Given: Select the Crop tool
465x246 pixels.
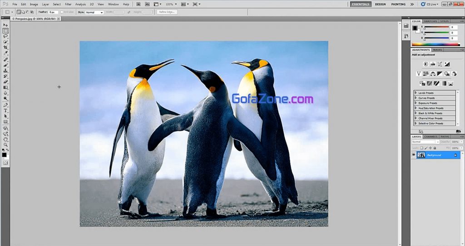Looking at the screenshot, I should (5, 48).
